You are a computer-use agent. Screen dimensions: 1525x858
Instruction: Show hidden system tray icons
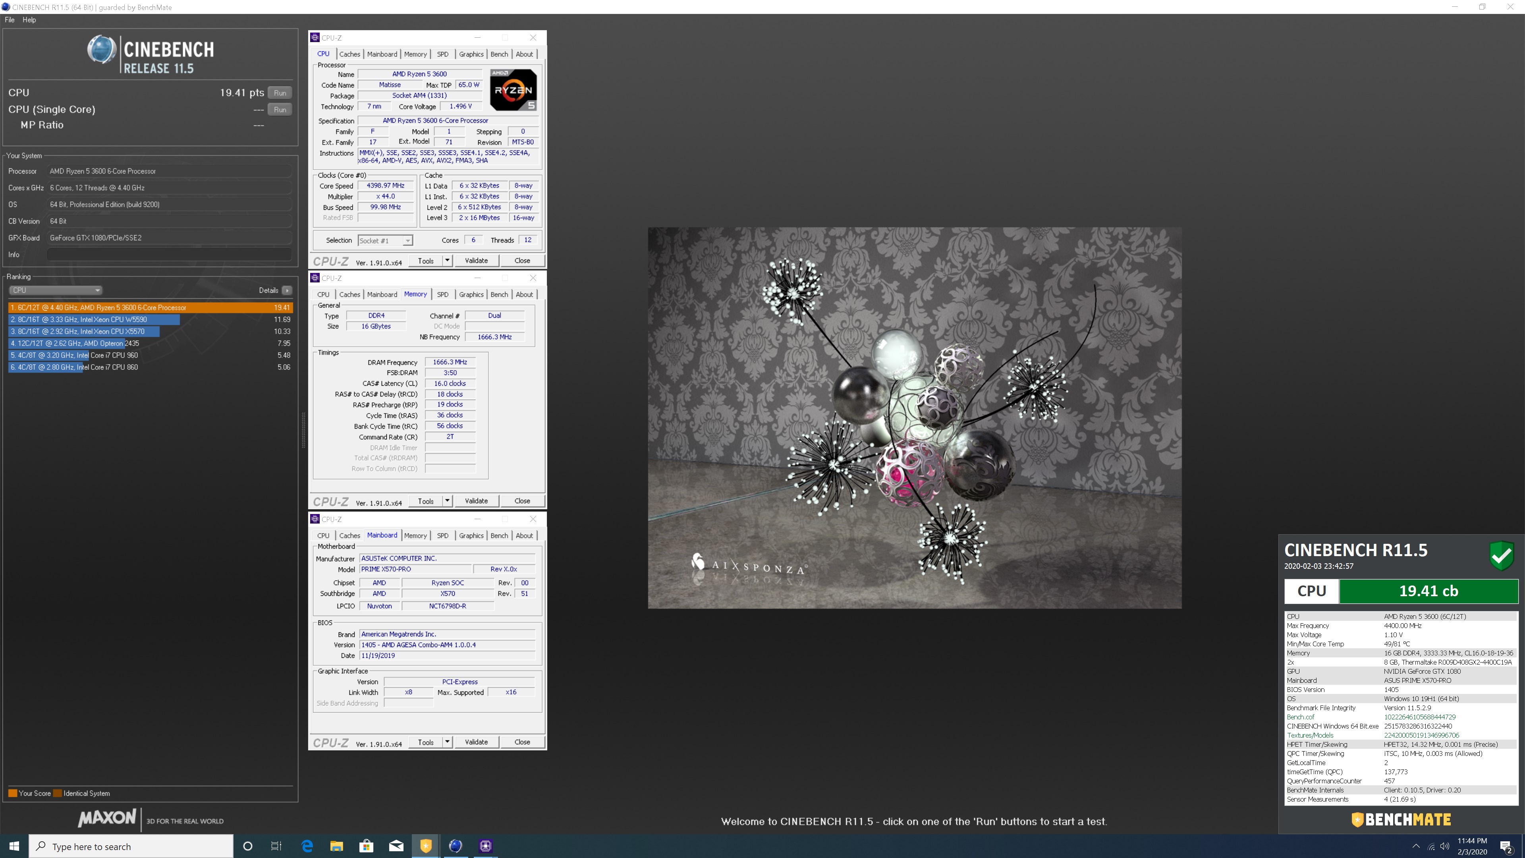(1416, 846)
